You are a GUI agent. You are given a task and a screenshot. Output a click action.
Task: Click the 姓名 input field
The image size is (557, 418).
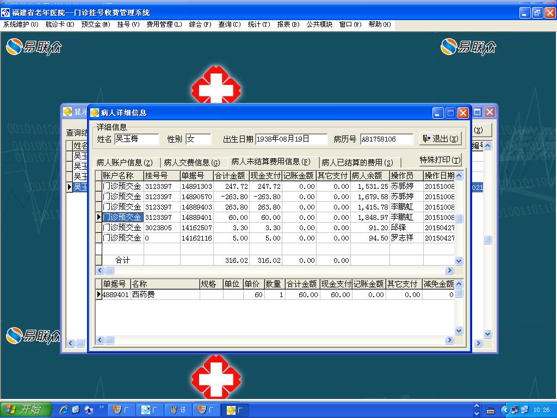point(137,139)
